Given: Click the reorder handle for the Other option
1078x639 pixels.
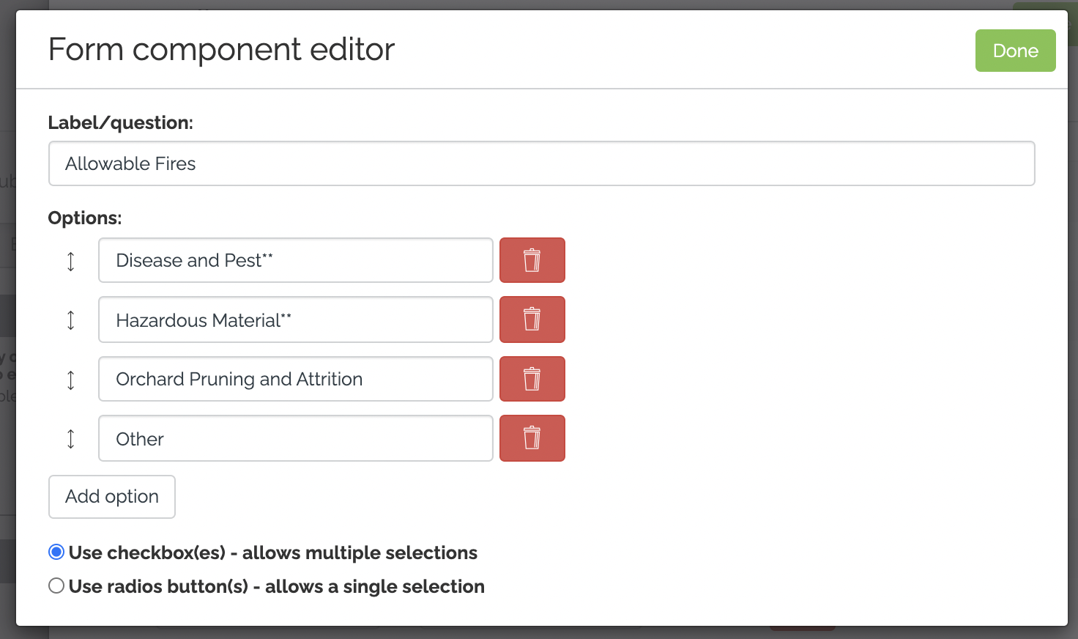Looking at the screenshot, I should pyautogui.click(x=70, y=438).
